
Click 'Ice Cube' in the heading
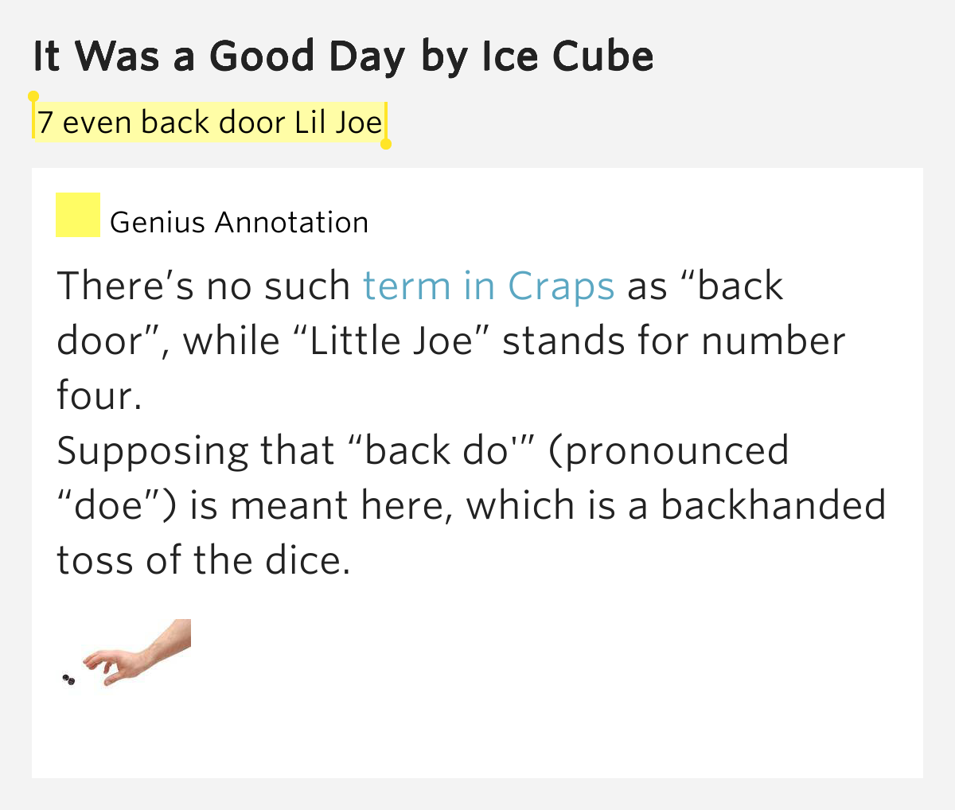pos(567,57)
